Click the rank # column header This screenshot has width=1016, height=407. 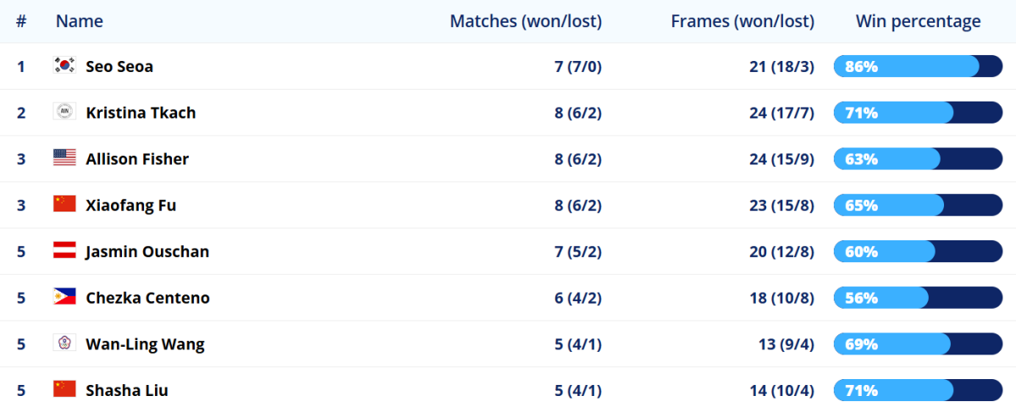pos(21,21)
